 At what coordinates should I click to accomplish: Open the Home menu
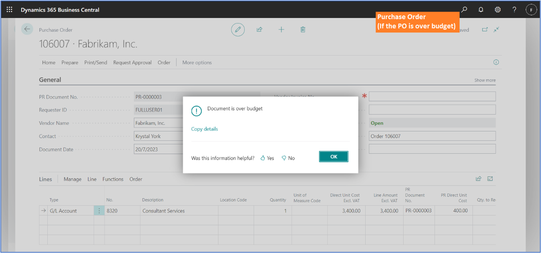click(49, 62)
